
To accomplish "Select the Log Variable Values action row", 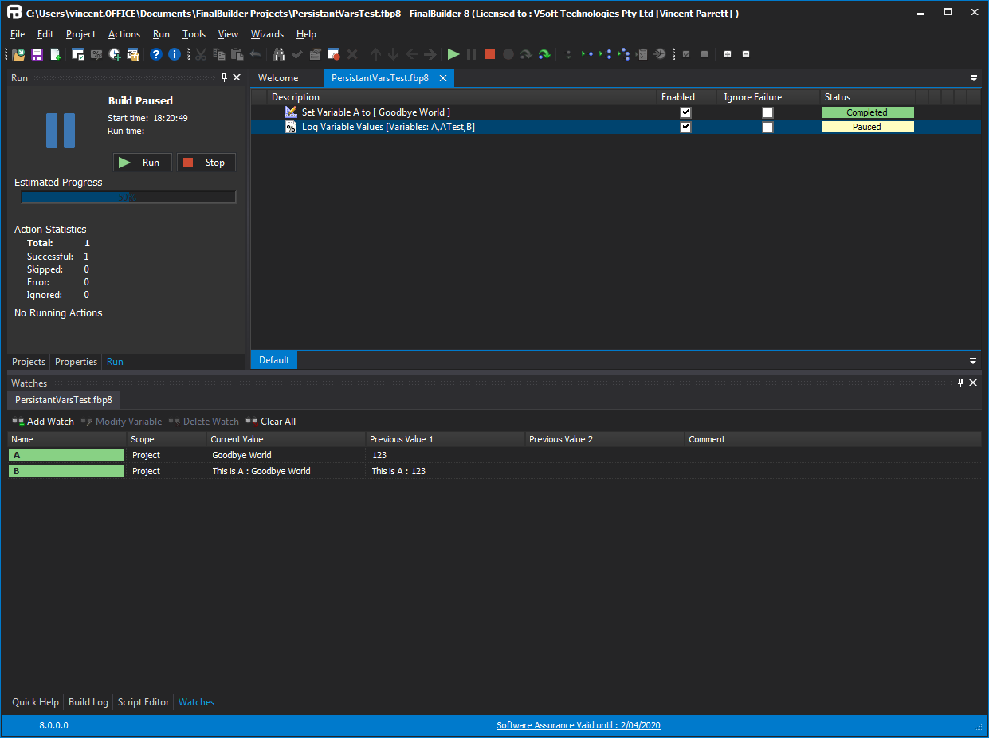I will point(615,127).
